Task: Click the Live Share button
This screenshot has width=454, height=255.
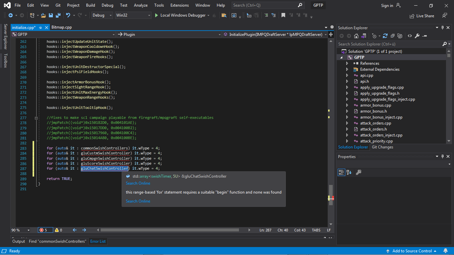Action: click(x=422, y=16)
